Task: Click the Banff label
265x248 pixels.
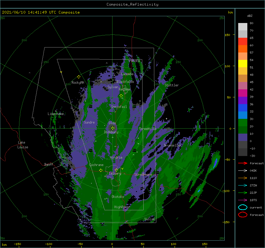Action: (49, 164)
